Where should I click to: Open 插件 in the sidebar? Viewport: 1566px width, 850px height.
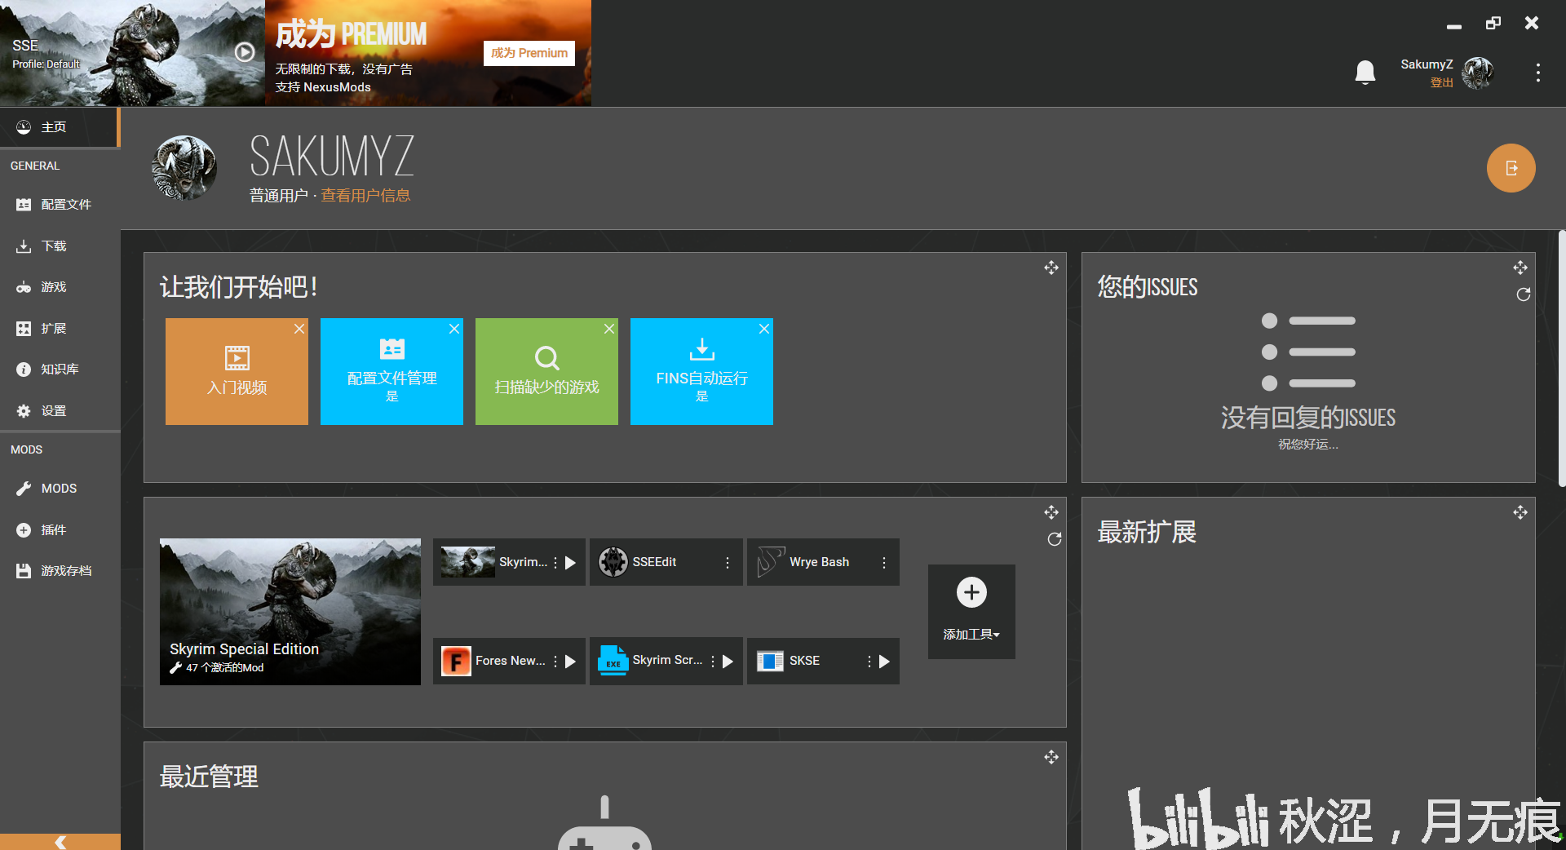point(60,530)
